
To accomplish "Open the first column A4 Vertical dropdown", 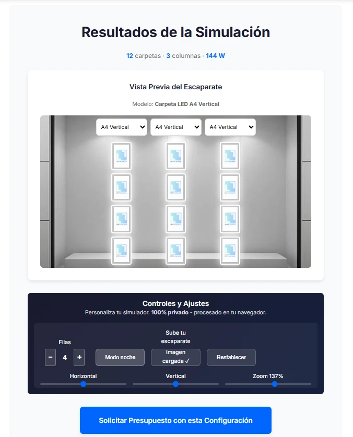I will point(122,127).
